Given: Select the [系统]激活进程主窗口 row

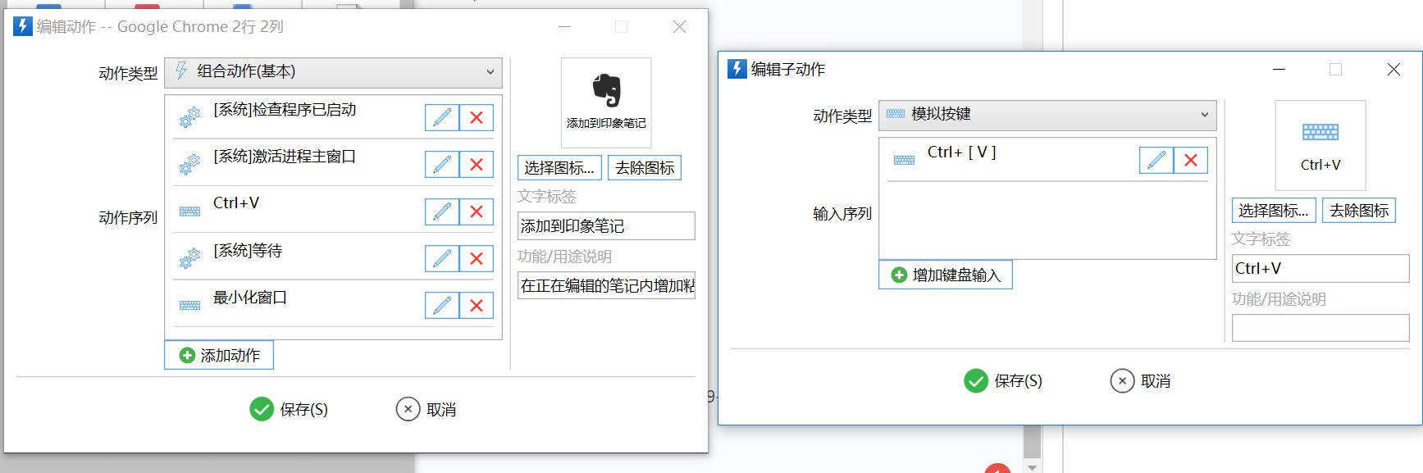Looking at the screenshot, I should [333, 164].
